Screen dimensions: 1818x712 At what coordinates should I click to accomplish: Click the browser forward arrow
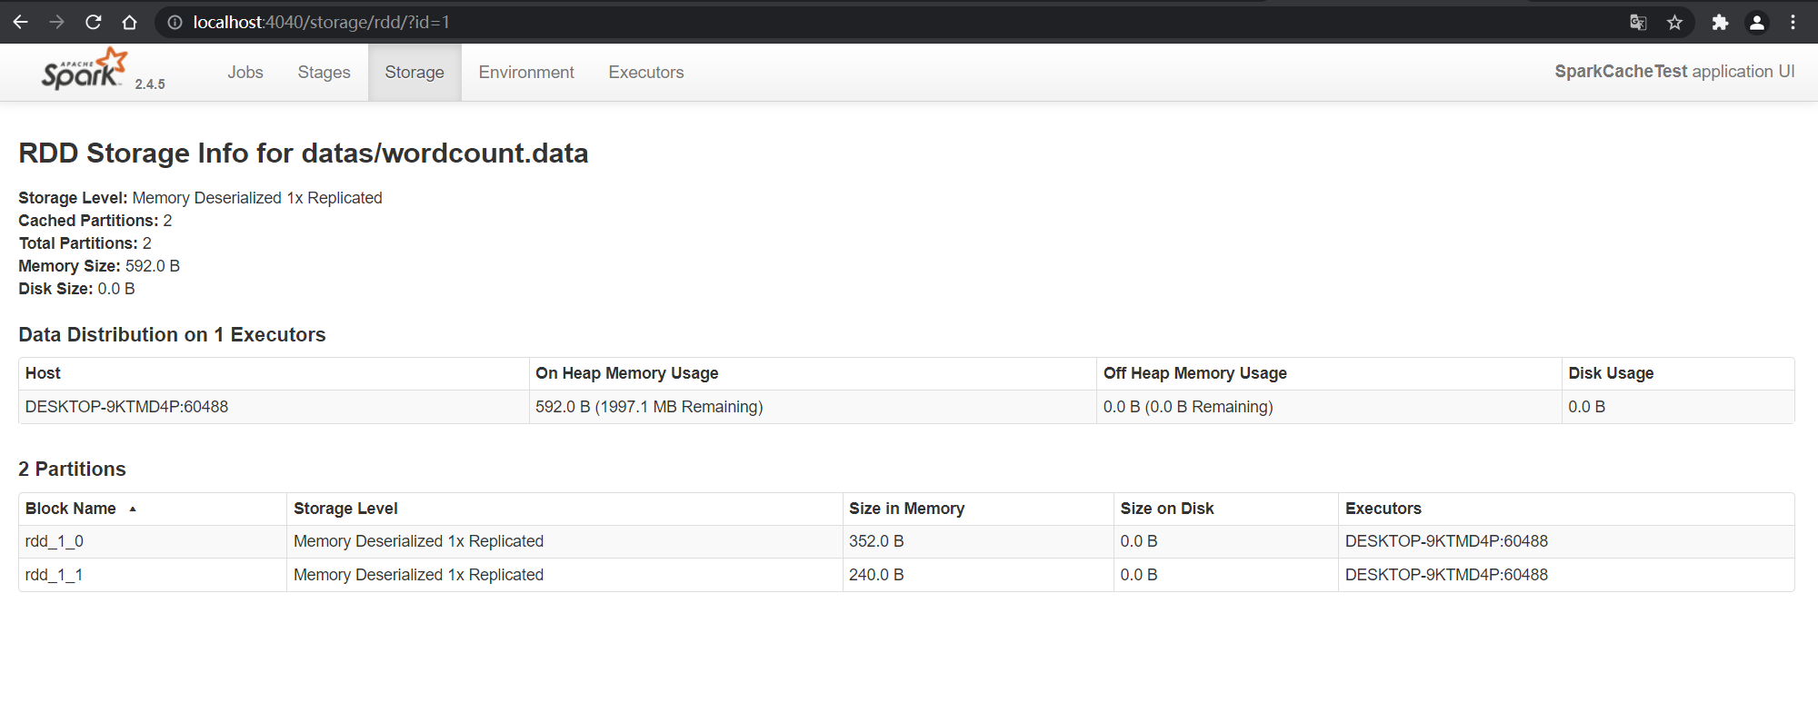(57, 22)
